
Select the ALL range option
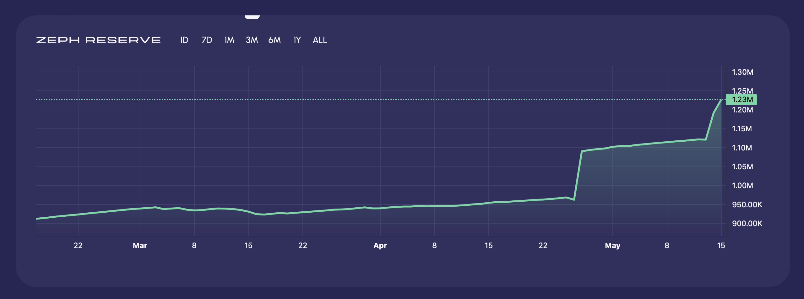coord(320,40)
